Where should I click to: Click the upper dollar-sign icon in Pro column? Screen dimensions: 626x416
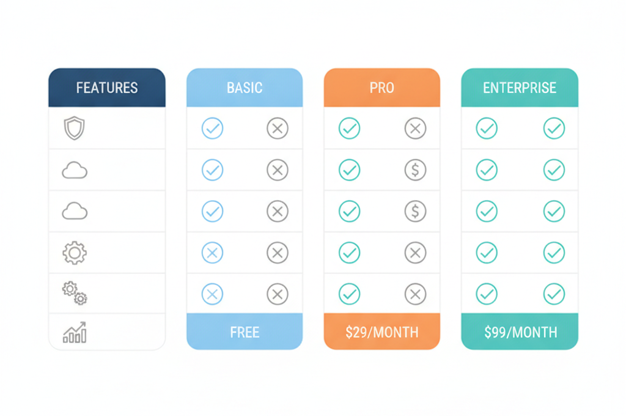tap(415, 170)
